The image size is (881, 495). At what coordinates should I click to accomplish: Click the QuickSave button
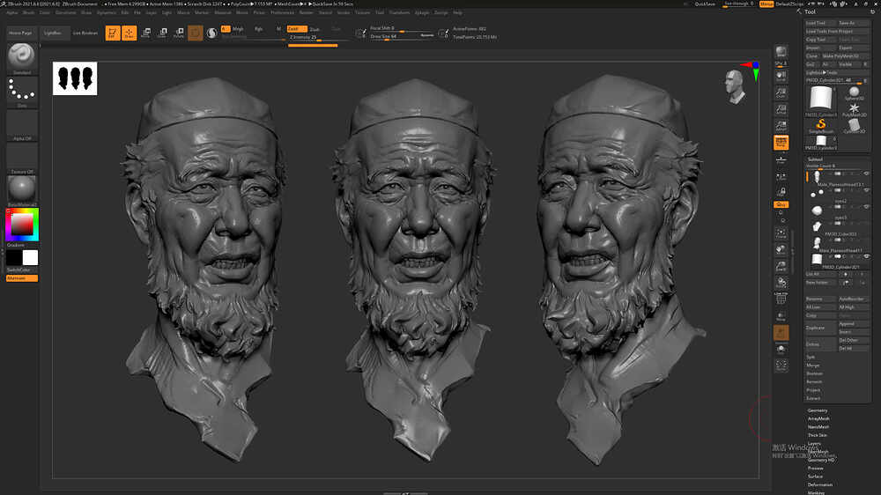[x=705, y=4]
